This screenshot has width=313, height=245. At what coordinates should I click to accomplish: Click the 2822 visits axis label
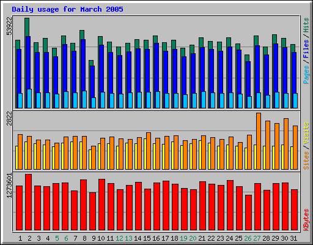(9, 118)
